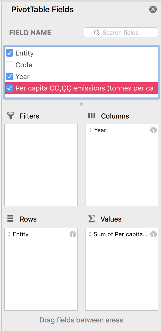Screen dimensions: 161x331
Task: Disable the Per capita CO₂ emissions field
Action: pos(10,88)
